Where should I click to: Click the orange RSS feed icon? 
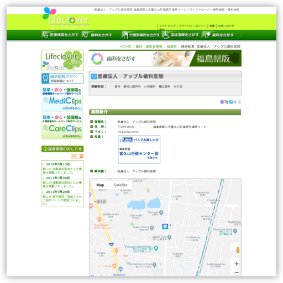click(77, 156)
